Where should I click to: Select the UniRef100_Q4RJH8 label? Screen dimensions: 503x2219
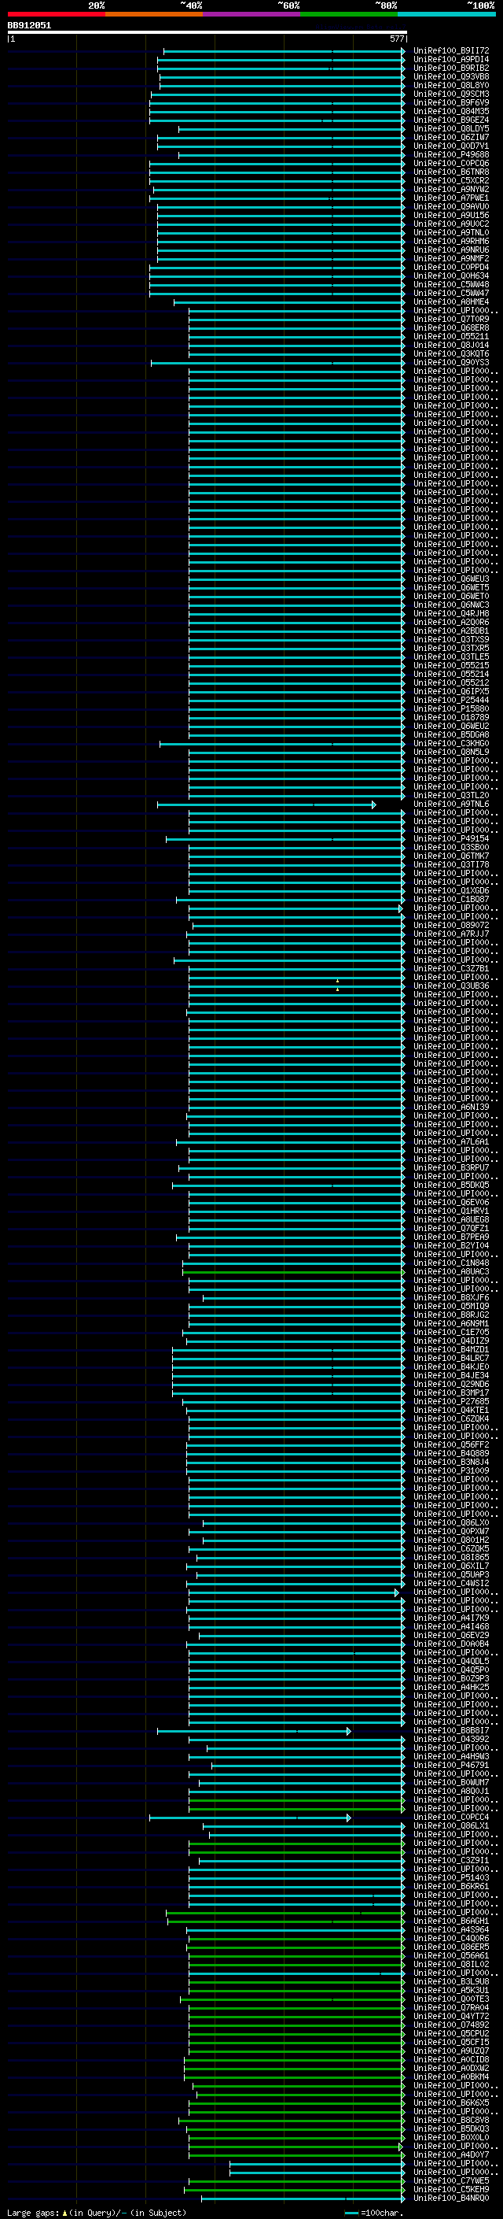[450, 613]
